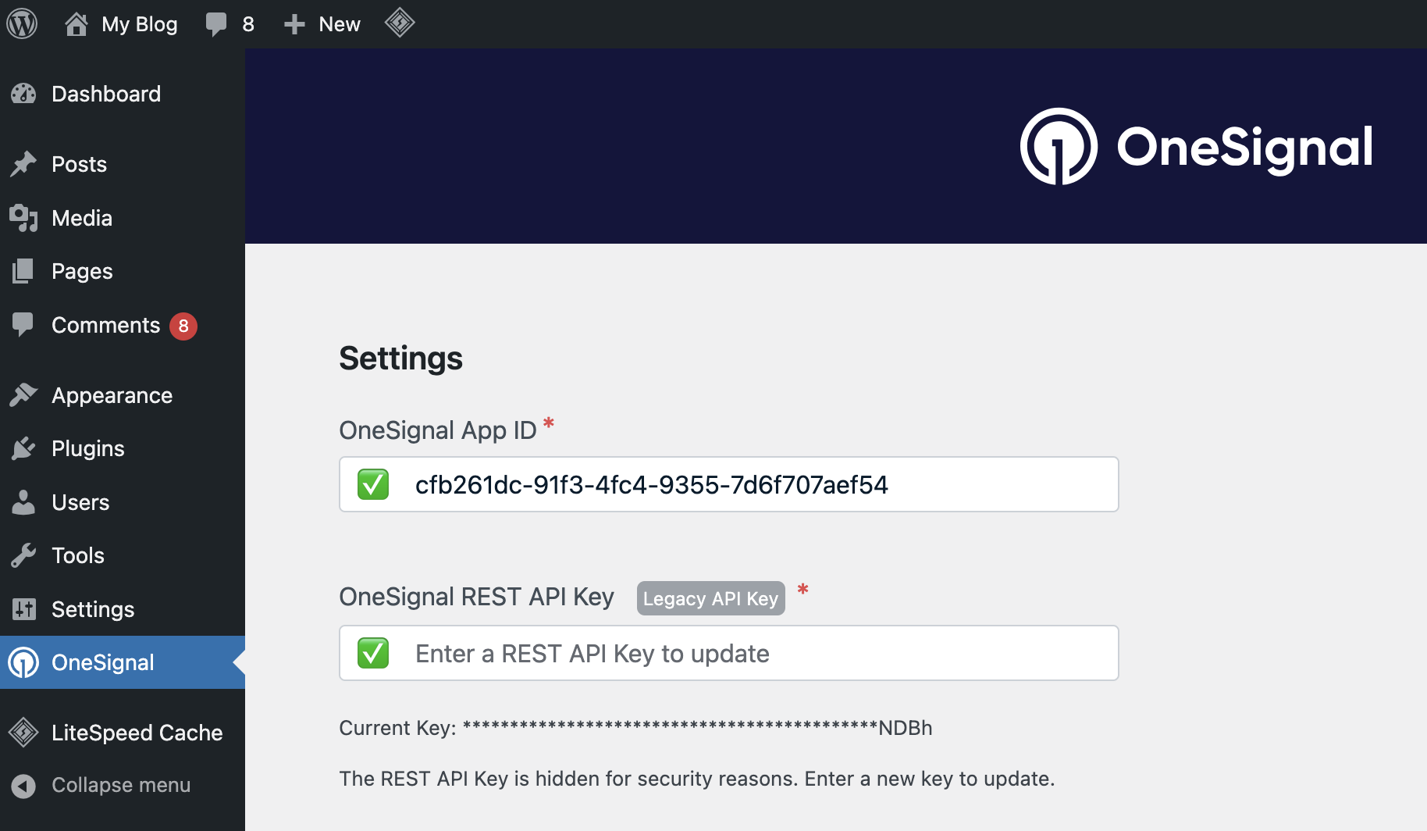1427x831 pixels.
Task: Click the OneSignal App ID label
Action: 438,430
